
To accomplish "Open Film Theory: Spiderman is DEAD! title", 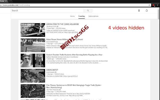I will (x=74, y=86).
